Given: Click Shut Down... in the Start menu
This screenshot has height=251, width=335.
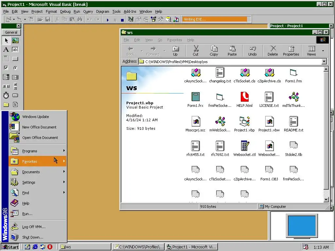Looking at the screenshot, I should click(x=38, y=237).
